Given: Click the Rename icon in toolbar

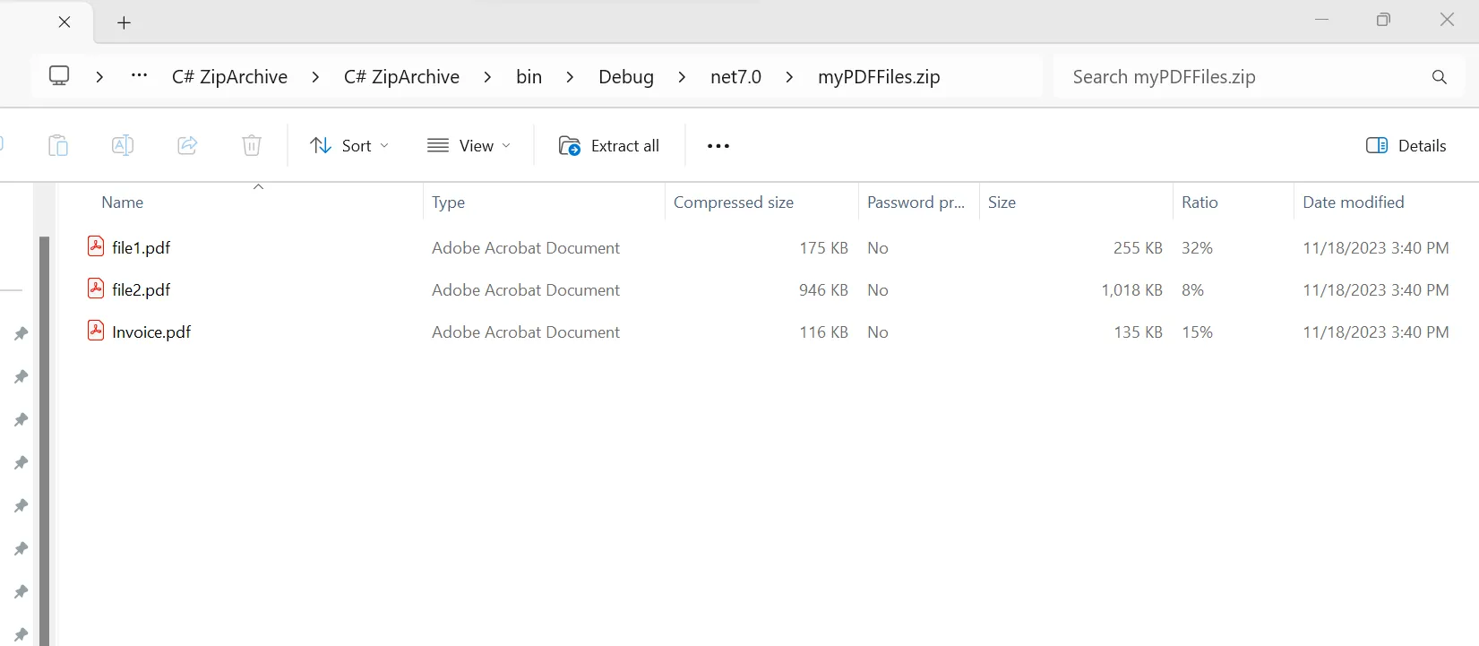Looking at the screenshot, I should 123,145.
